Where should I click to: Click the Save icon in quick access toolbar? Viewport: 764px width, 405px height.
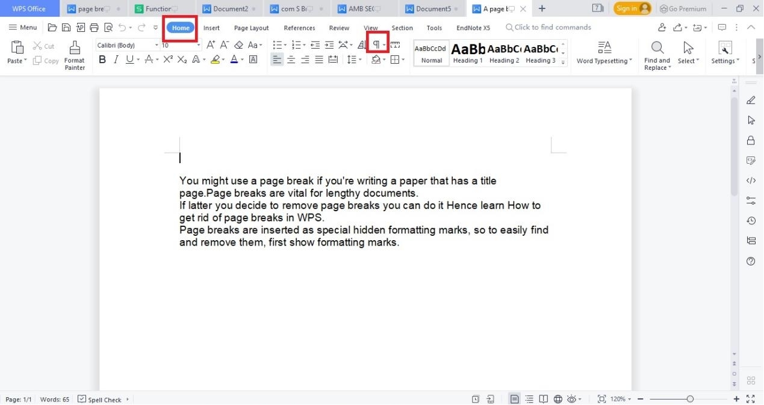66,28
